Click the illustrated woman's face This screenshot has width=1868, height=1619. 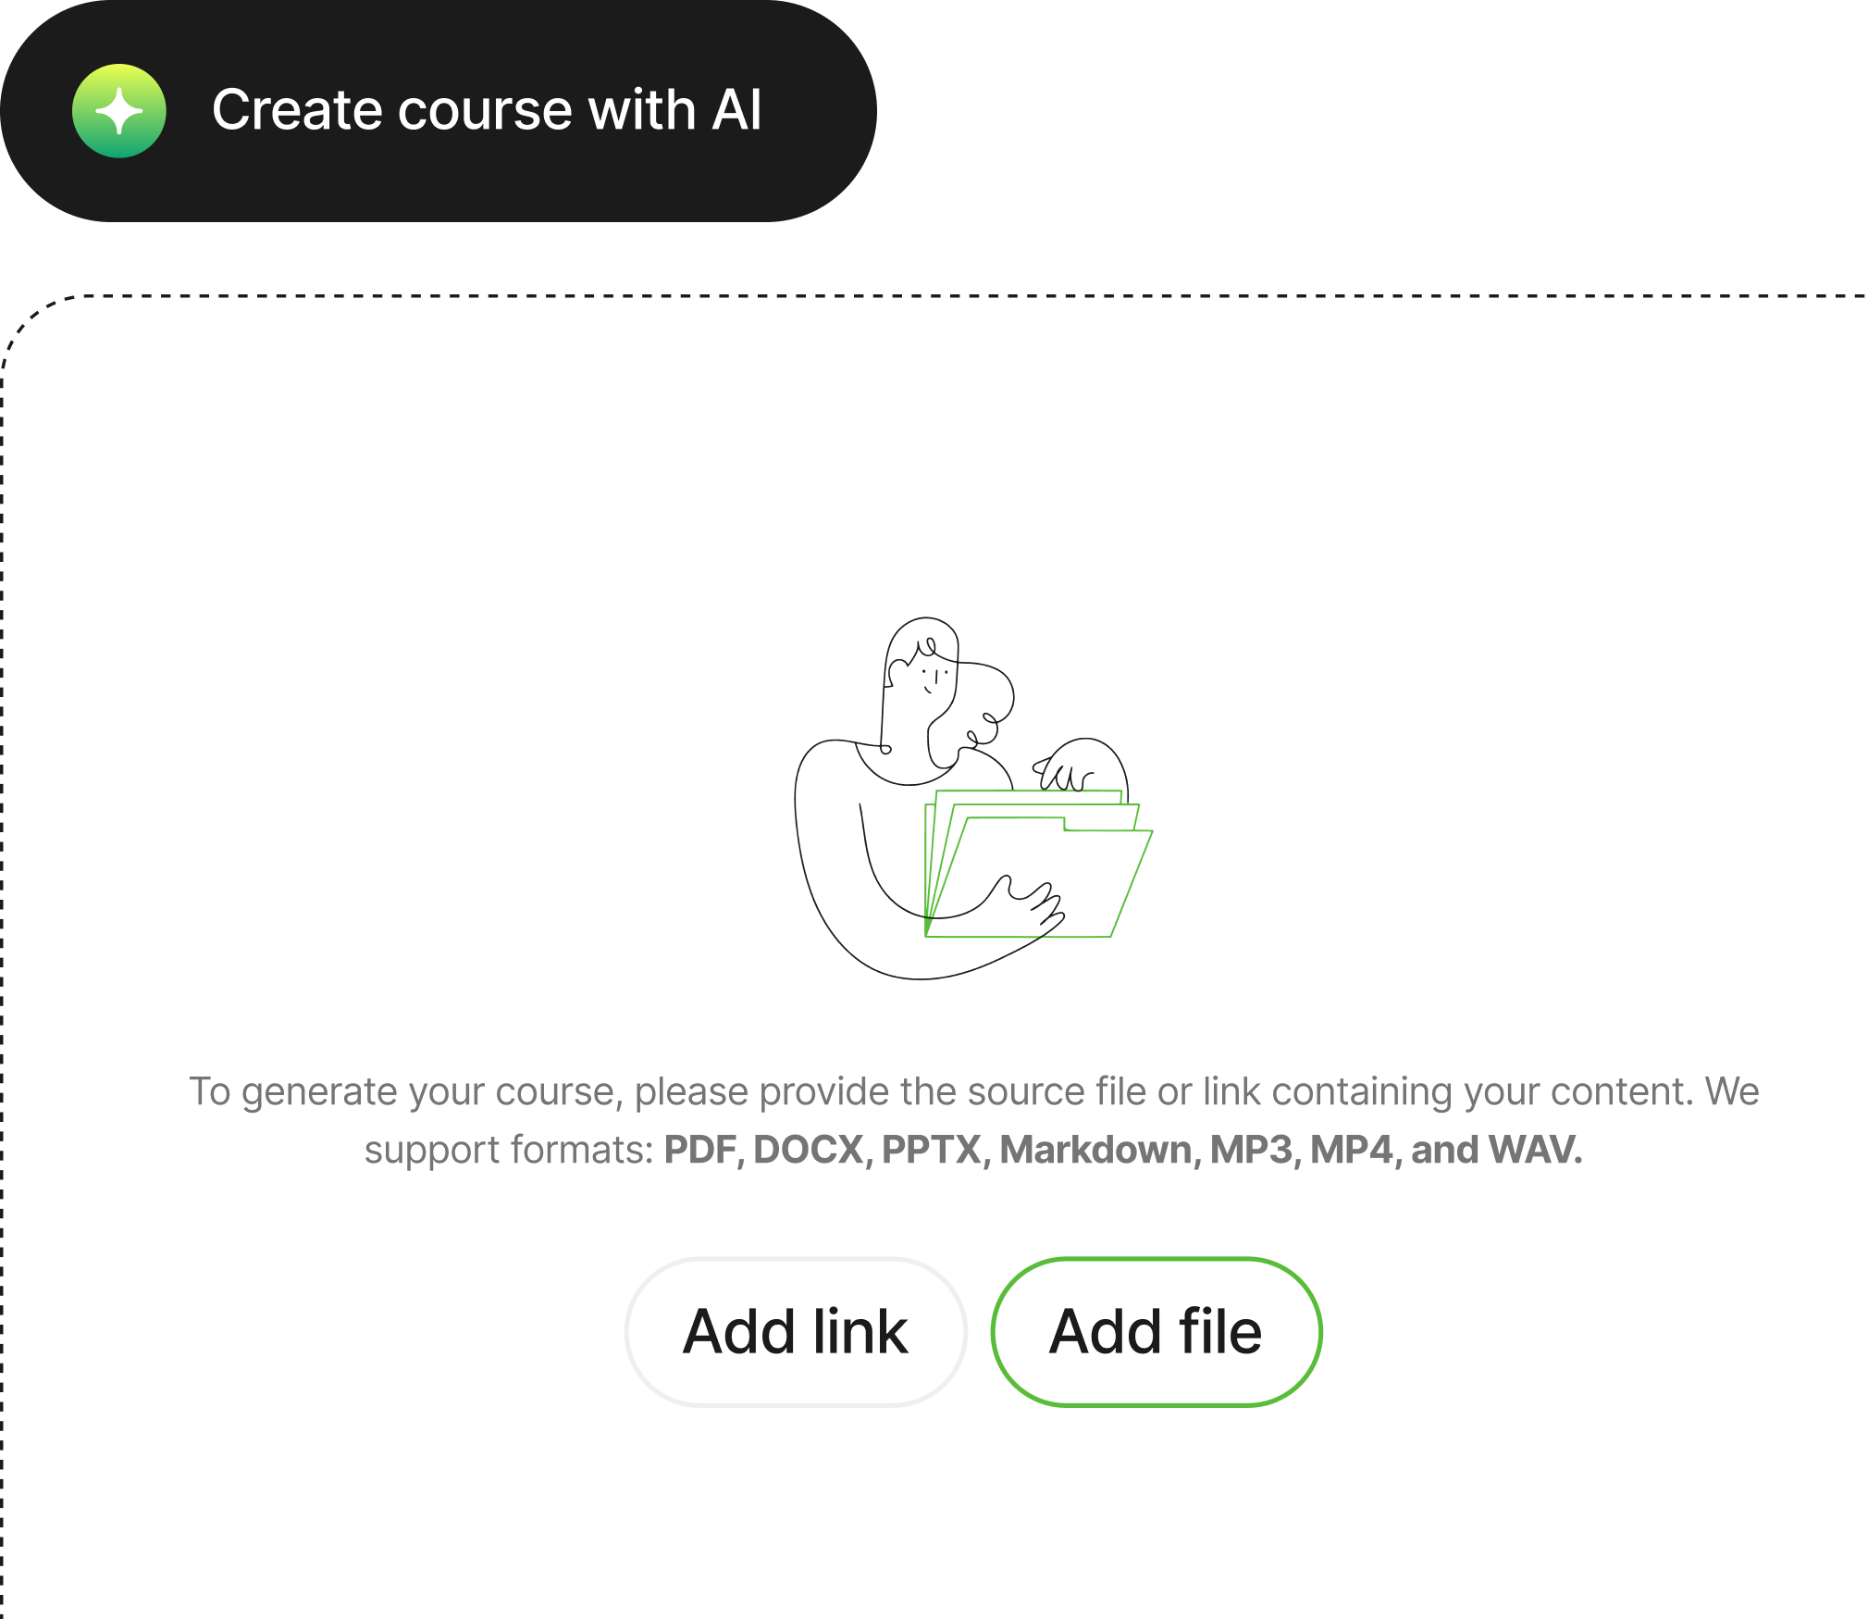pyautogui.click(x=933, y=676)
